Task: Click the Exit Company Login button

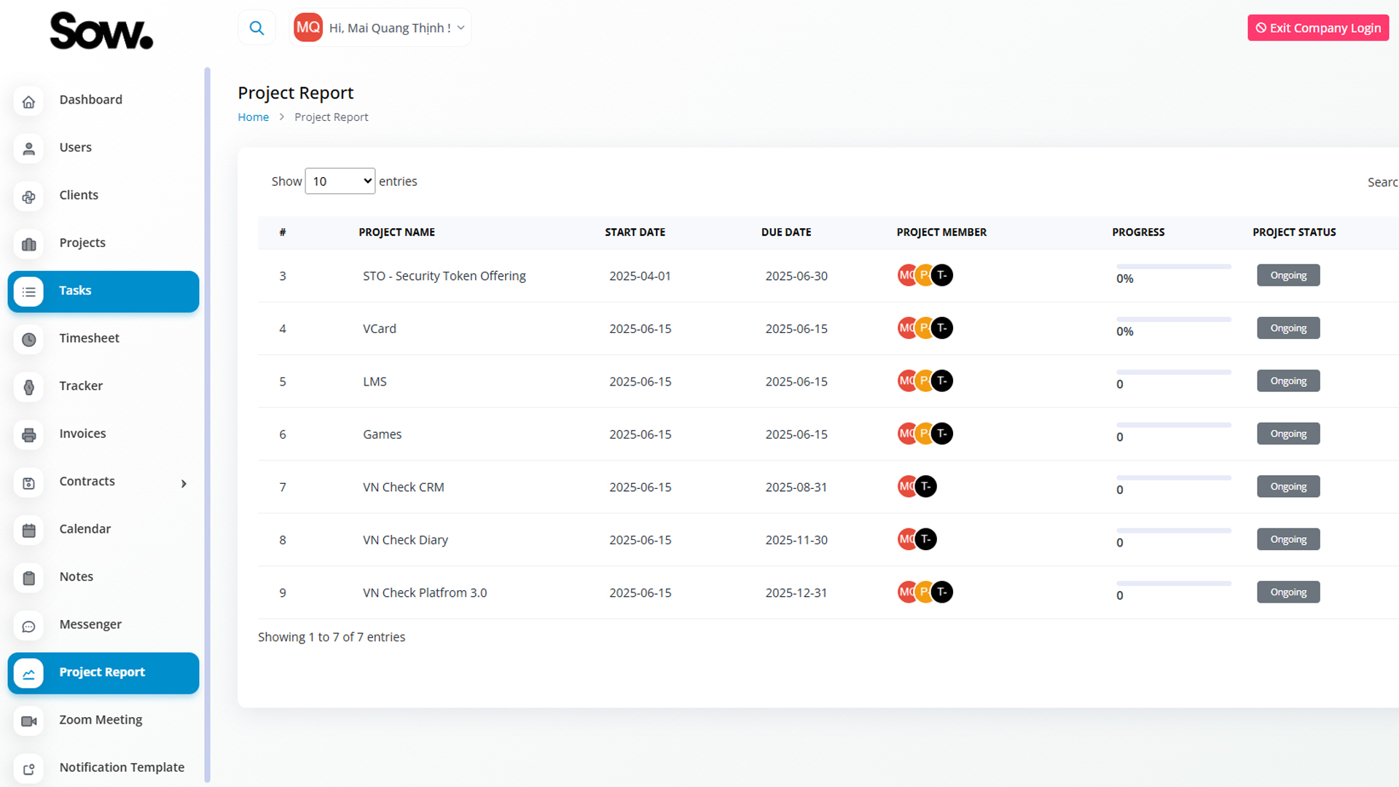Action: [x=1317, y=28]
